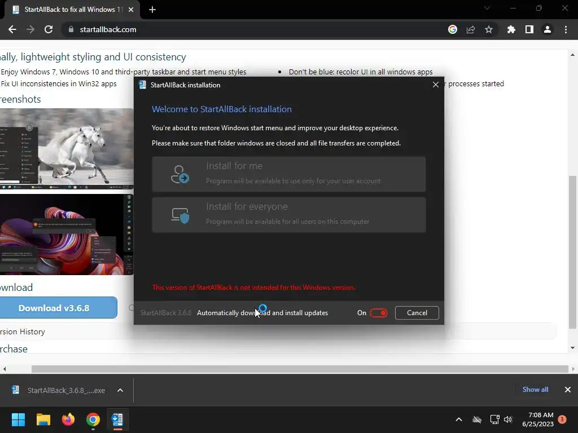Click 'Welcome to StartAllBack installation' heading

pyautogui.click(x=221, y=109)
